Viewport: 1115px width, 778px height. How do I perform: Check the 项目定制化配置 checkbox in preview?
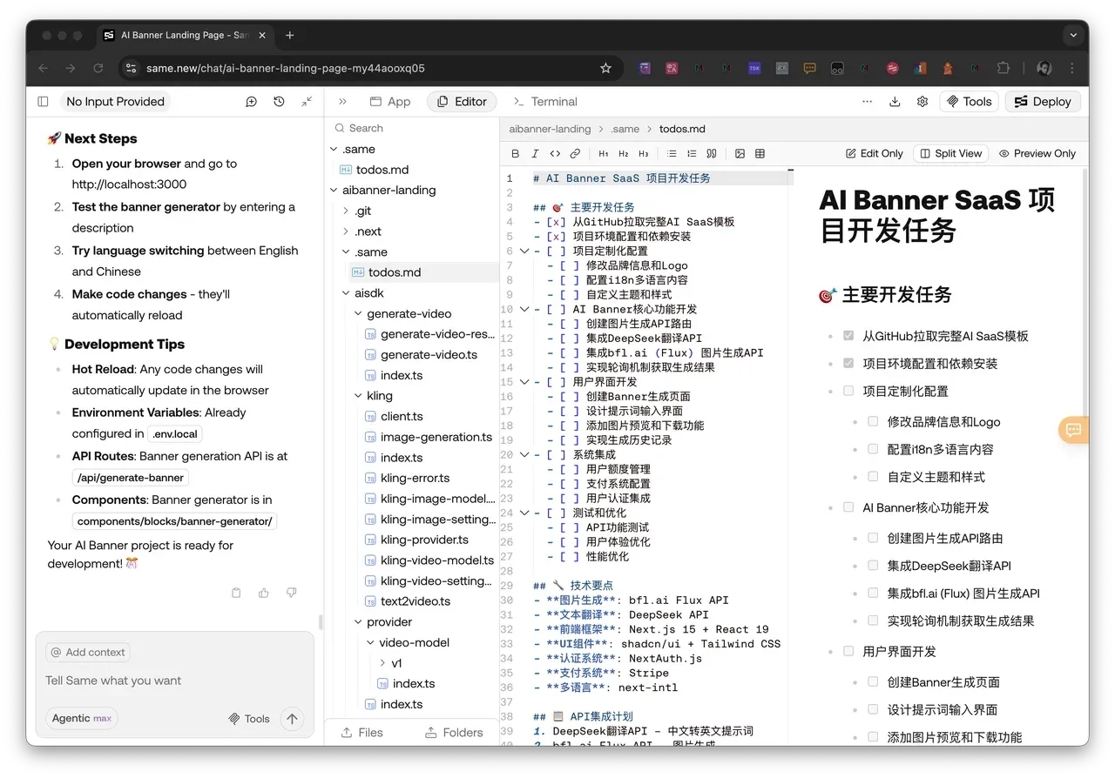click(x=848, y=391)
